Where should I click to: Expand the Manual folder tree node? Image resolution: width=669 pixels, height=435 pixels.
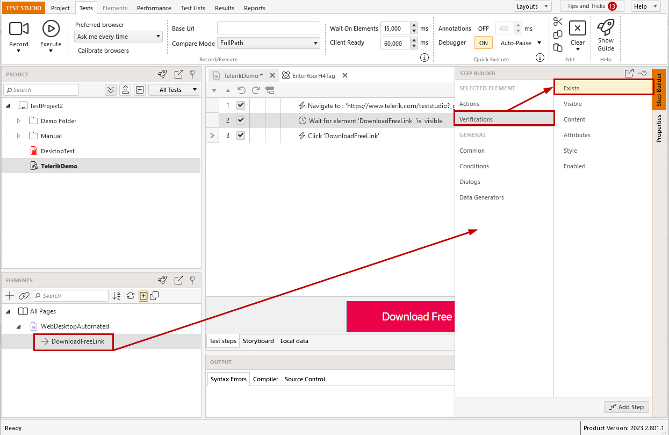pyautogui.click(x=19, y=136)
